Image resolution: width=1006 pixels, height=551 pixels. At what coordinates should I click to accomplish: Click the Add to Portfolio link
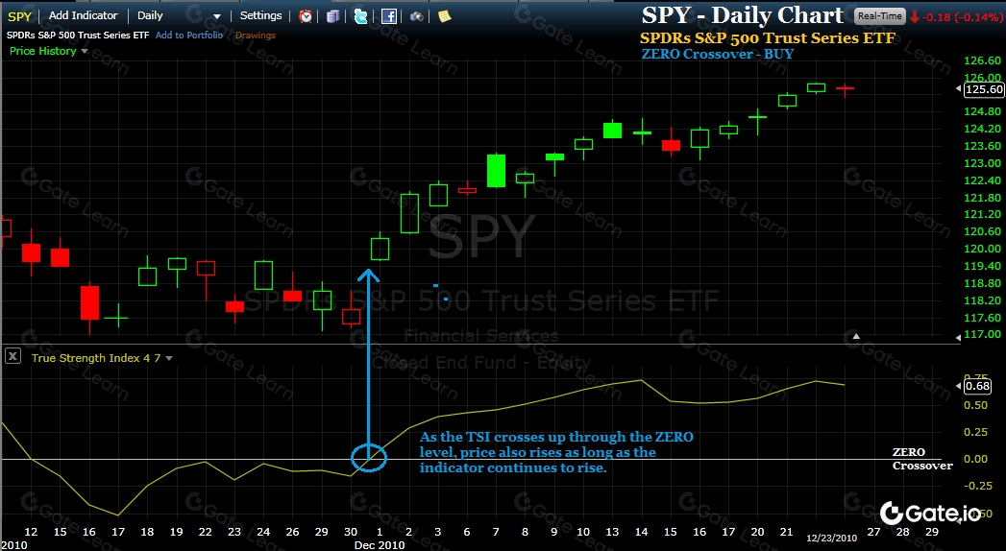(x=189, y=36)
